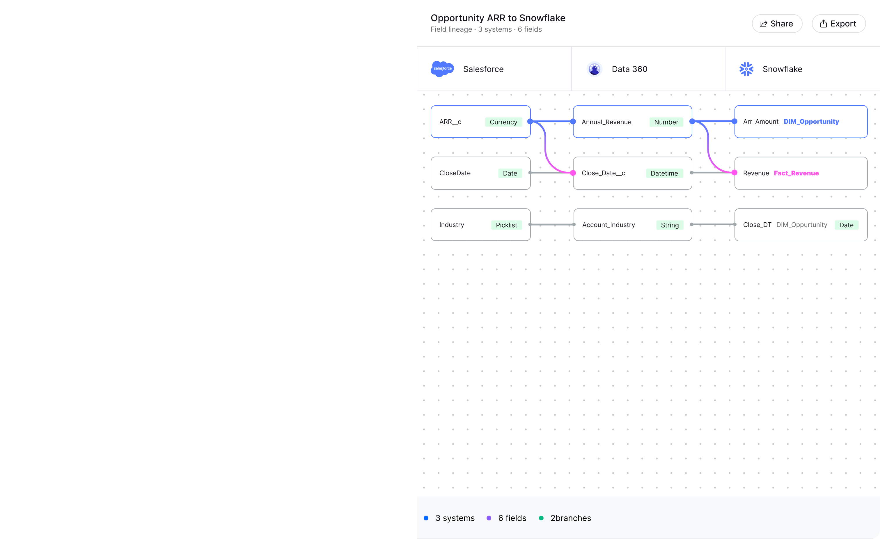Select the CloseDate field node
Viewport: 880px width, 539px height.
pyautogui.click(x=464, y=173)
